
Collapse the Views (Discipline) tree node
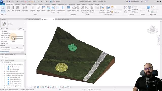coord(1,61)
